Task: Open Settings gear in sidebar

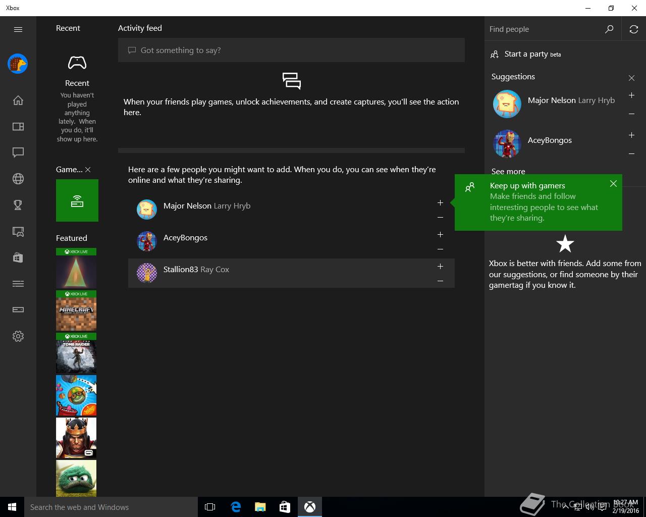Action: pyautogui.click(x=18, y=336)
